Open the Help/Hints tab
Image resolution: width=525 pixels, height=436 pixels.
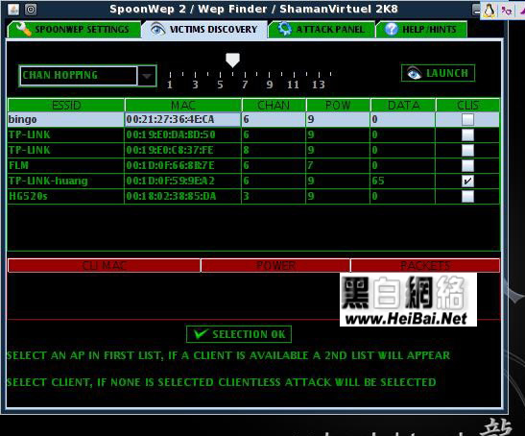[x=421, y=29]
